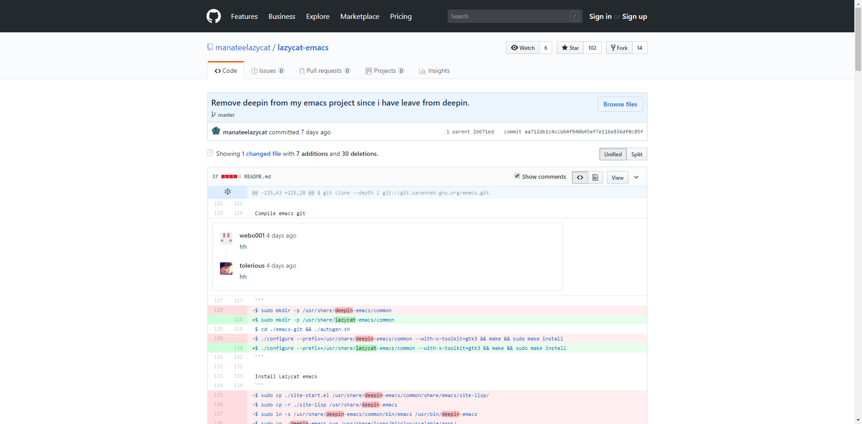View the 6 watchers count

click(546, 48)
